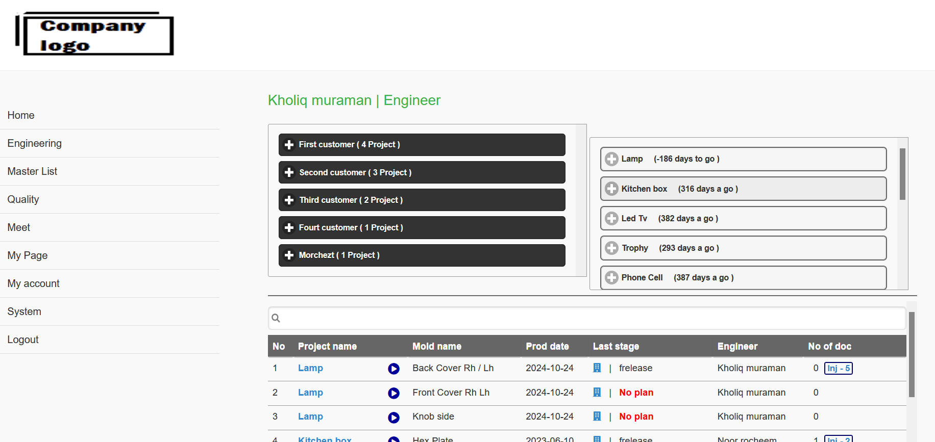The image size is (935, 442).
Task: Click the play icon for Back Cover Rh / Lh
Action: [393, 369]
